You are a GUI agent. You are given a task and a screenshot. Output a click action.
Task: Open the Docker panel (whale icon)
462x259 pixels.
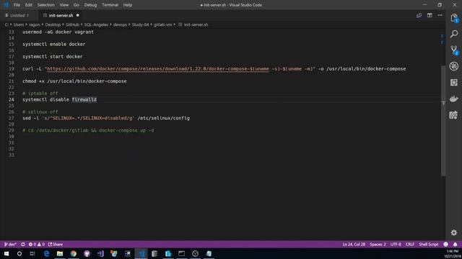point(454,99)
